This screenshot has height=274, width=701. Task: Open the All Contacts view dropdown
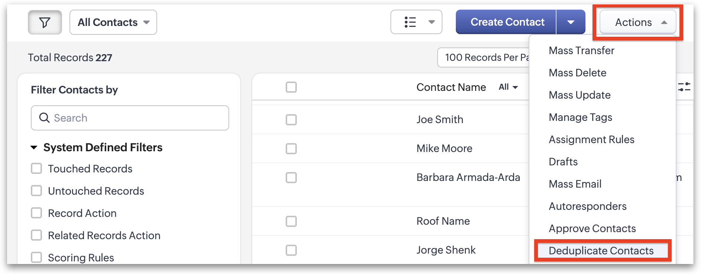[x=113, y=23]
